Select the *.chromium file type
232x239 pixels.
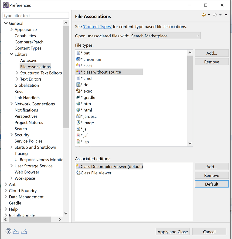(x=91, y=59)
